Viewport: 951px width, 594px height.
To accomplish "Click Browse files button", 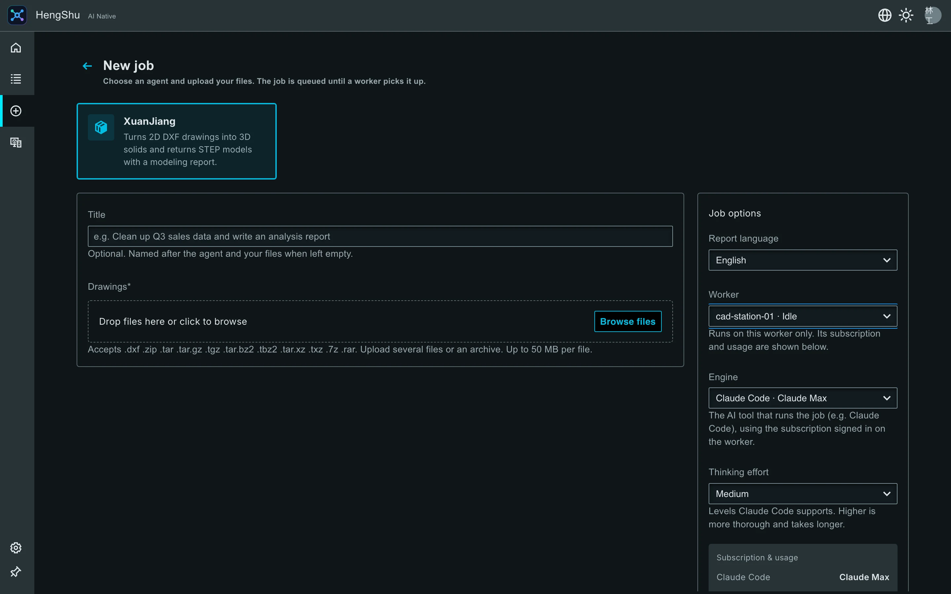I will tap(628, 321).
